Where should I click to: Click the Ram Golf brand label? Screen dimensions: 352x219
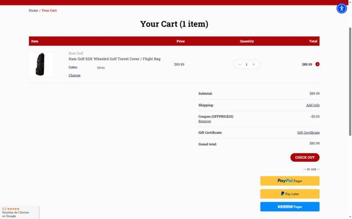[76, 53]
